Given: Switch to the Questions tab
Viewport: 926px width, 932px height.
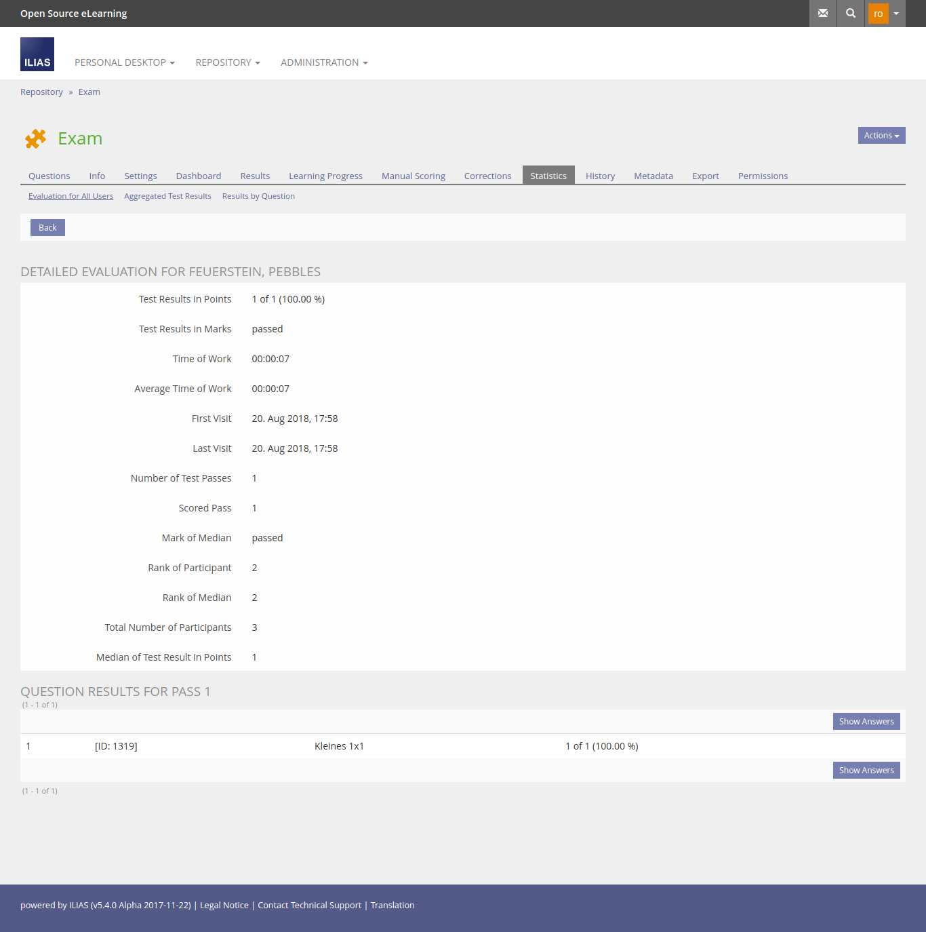Looking at the screenshot, I should pyautogui.click(x=49, y=176).
